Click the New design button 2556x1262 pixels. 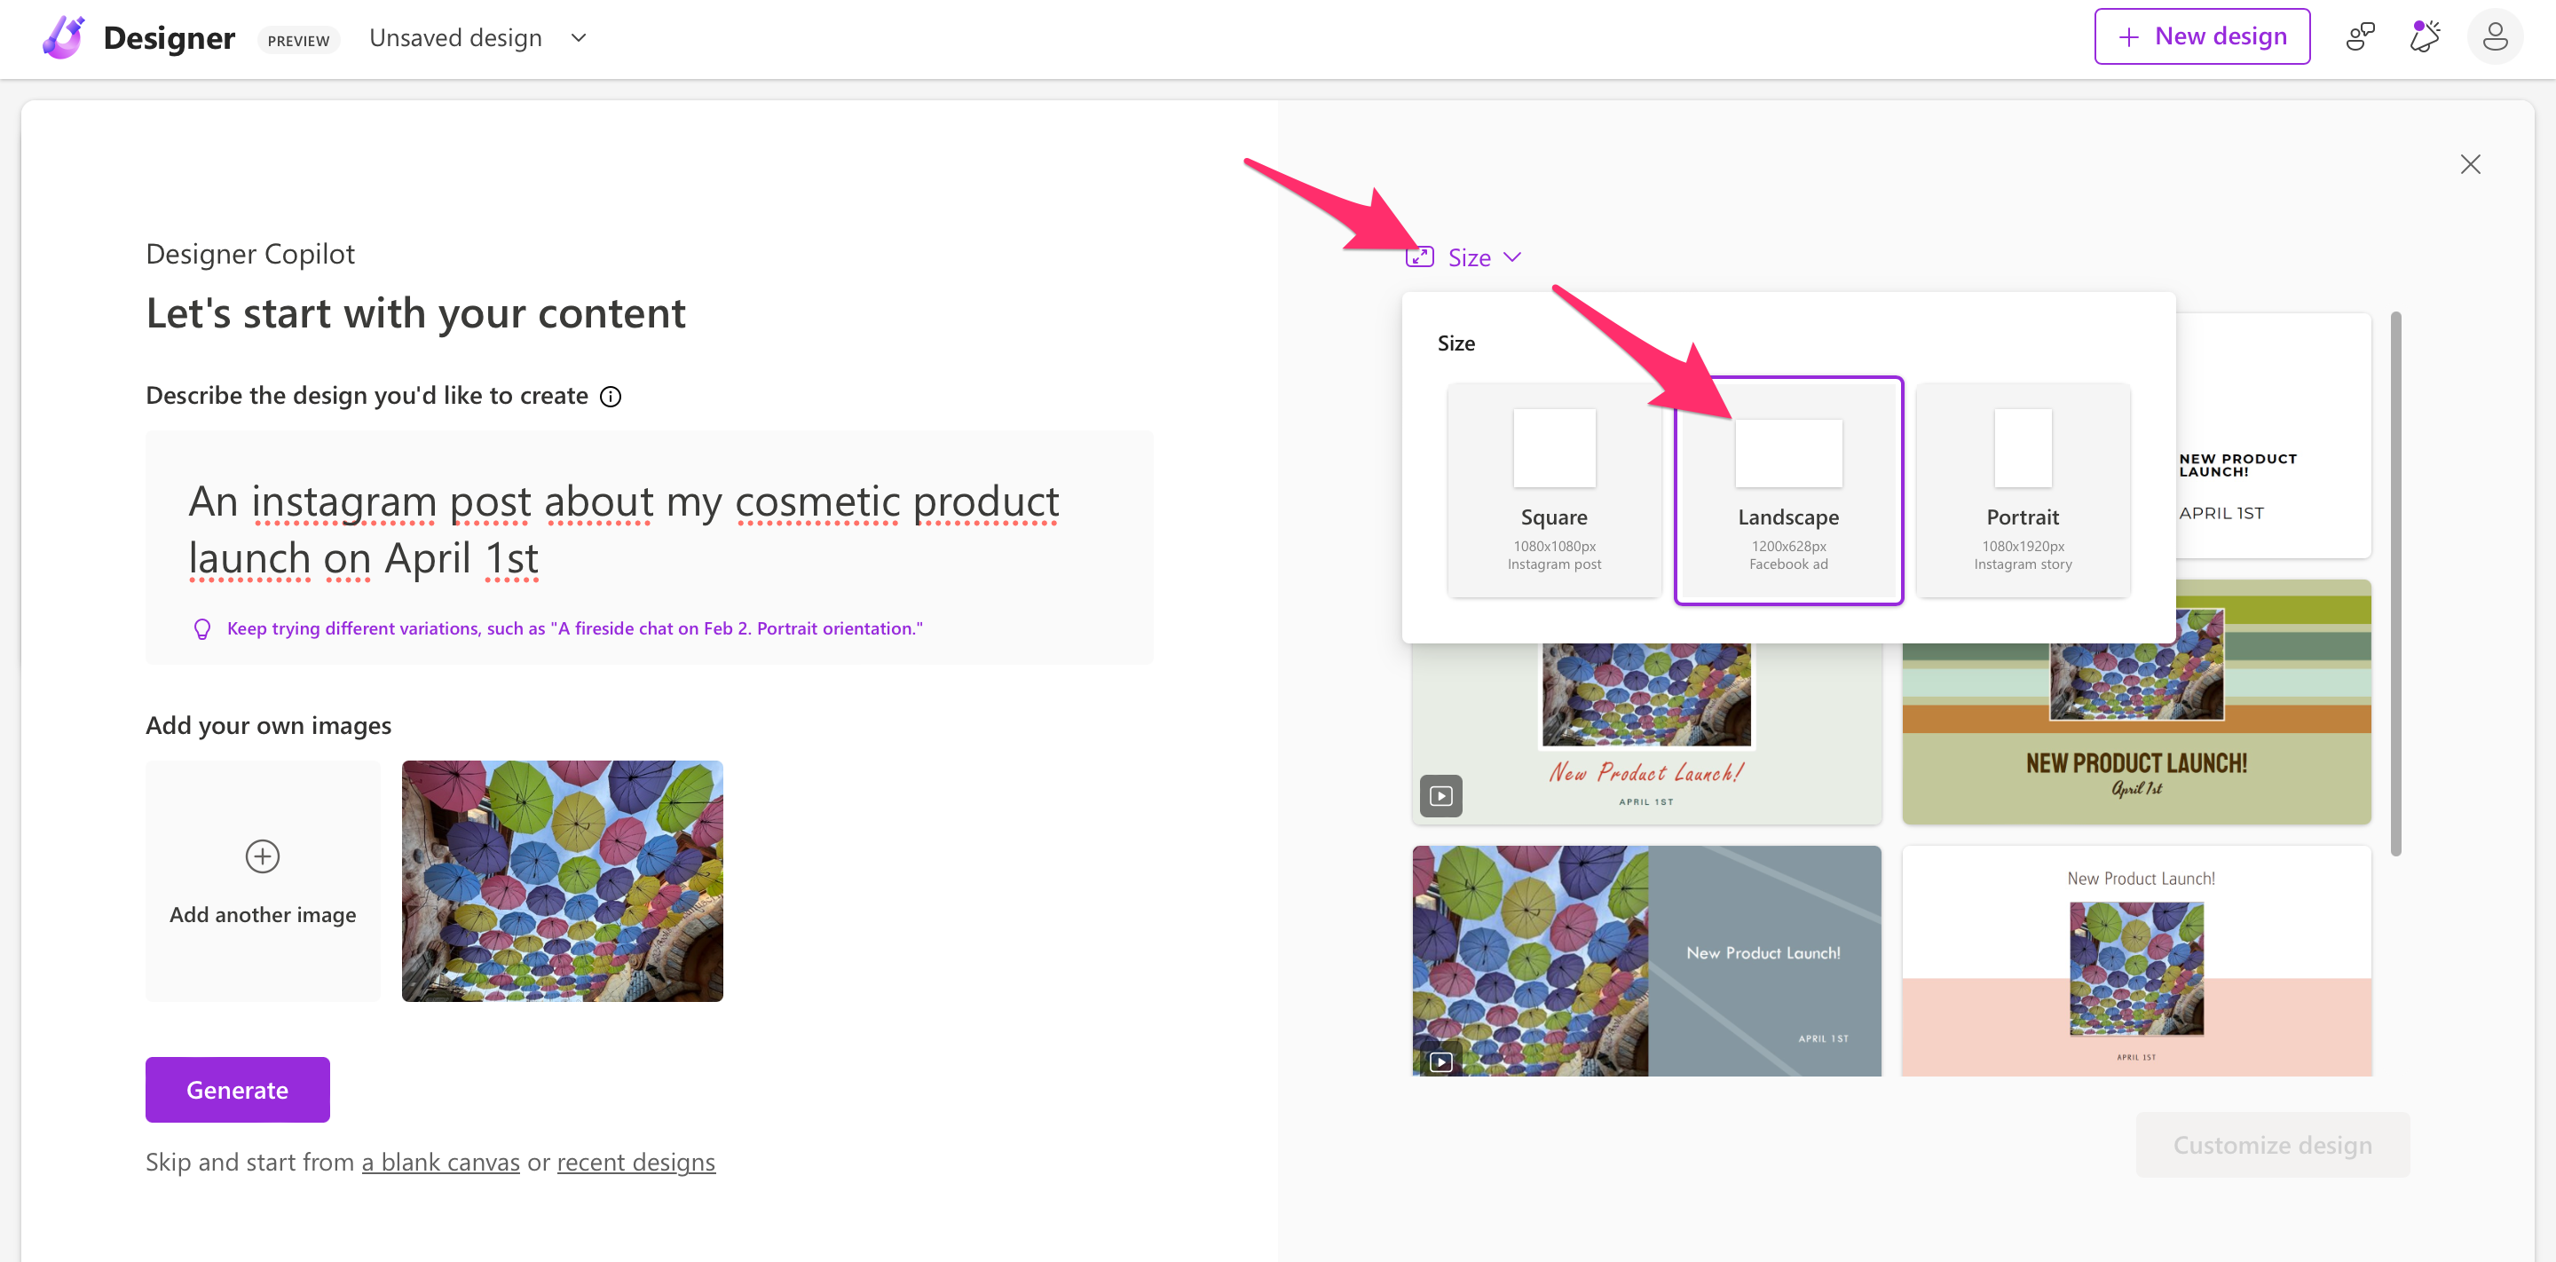(x=2202, y=36)
